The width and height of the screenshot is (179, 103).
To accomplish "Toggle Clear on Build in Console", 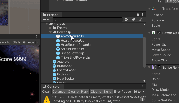I will click(101, 92).
